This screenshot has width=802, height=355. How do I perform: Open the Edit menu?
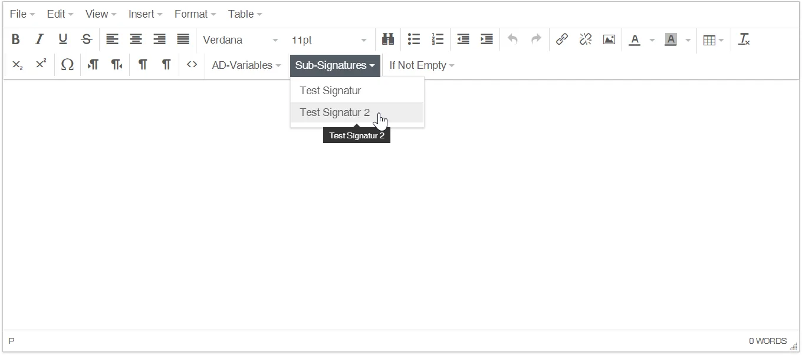(x=60, y=14)
